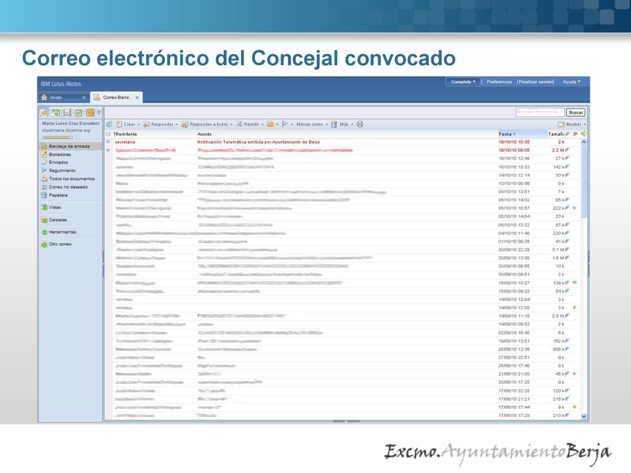Viewport: 631px width, 473px height.
Task: Open the Calendar icon in the switcher
Action: [x=55, y=113]
